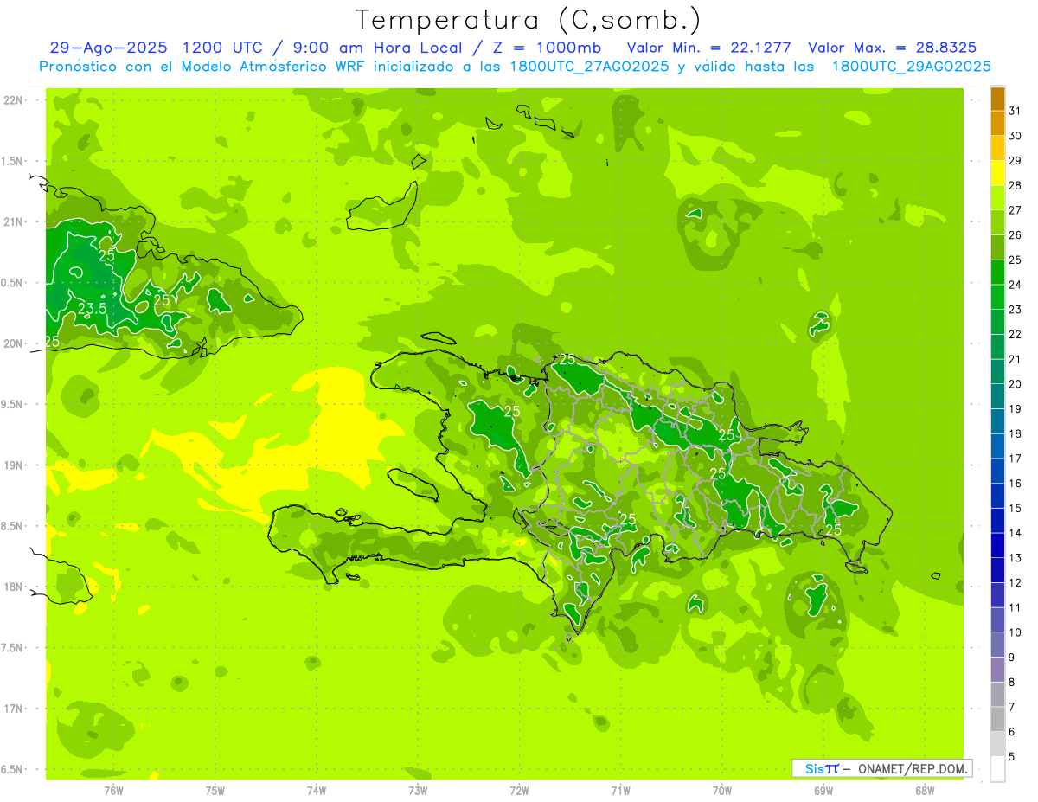This screenshot has width=1038, height=802.
Task: Select the legend swatch between 24 and 25
Action: [997, 272]
